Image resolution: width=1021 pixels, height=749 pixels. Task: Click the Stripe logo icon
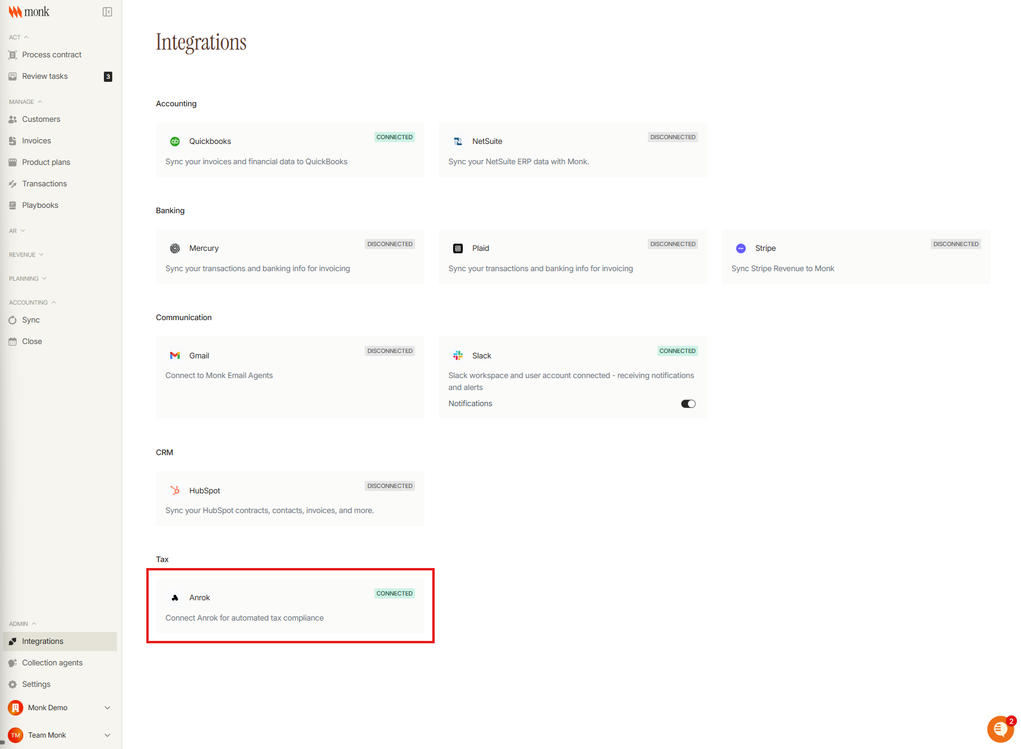pyautogui.click(x=741, y=248)
